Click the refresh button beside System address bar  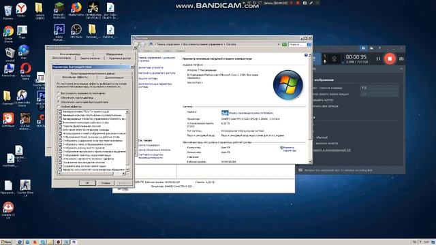point(284,44)
